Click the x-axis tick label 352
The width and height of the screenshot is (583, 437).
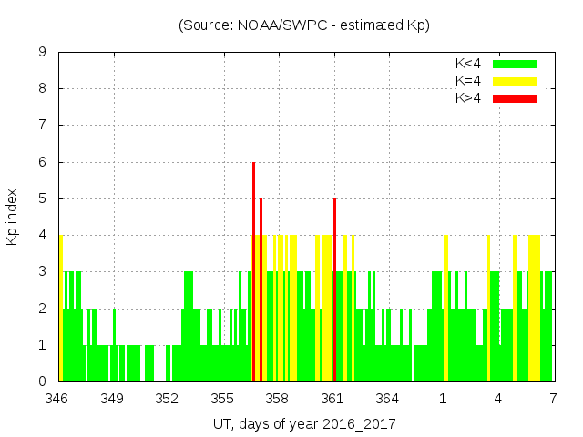(167, 399)
